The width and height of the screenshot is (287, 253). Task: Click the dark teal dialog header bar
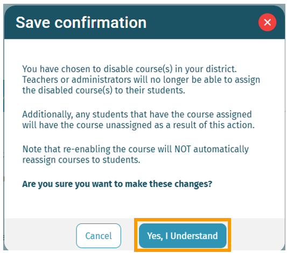click(145, 22)
